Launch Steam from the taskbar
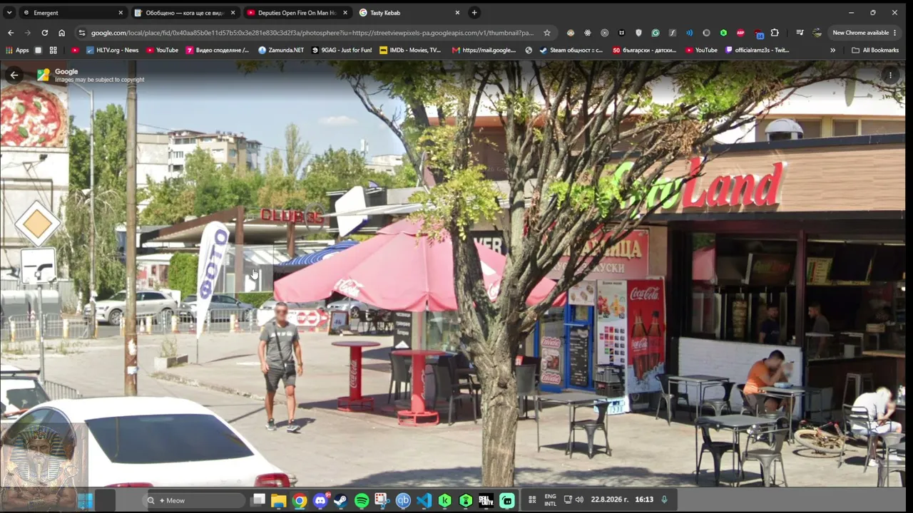The height and width of the screenshot is (513, 913). [x=340, y=500]
